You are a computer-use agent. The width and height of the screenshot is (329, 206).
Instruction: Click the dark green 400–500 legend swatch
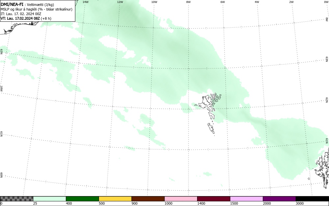click(x=82, y=199)
